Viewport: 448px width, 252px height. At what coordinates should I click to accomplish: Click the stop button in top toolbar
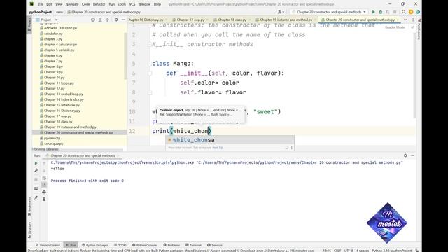pyautogui.click(x=395, y=12)
